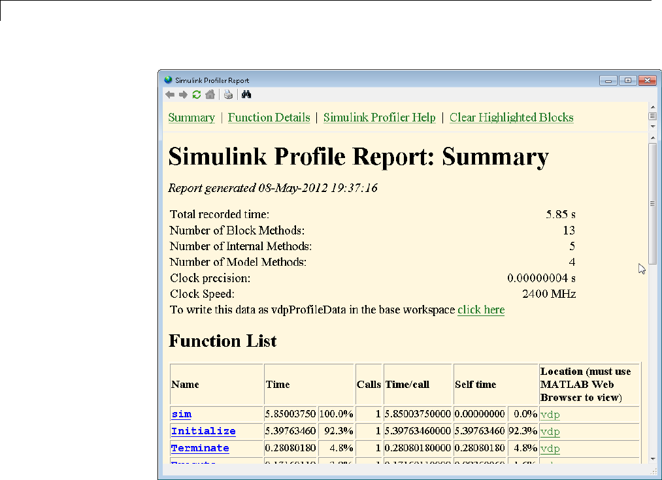This screenshot has height=480, width=662.
Task: Click the '0.28080180000' time/call cell
Action: [x=418, y=448]
